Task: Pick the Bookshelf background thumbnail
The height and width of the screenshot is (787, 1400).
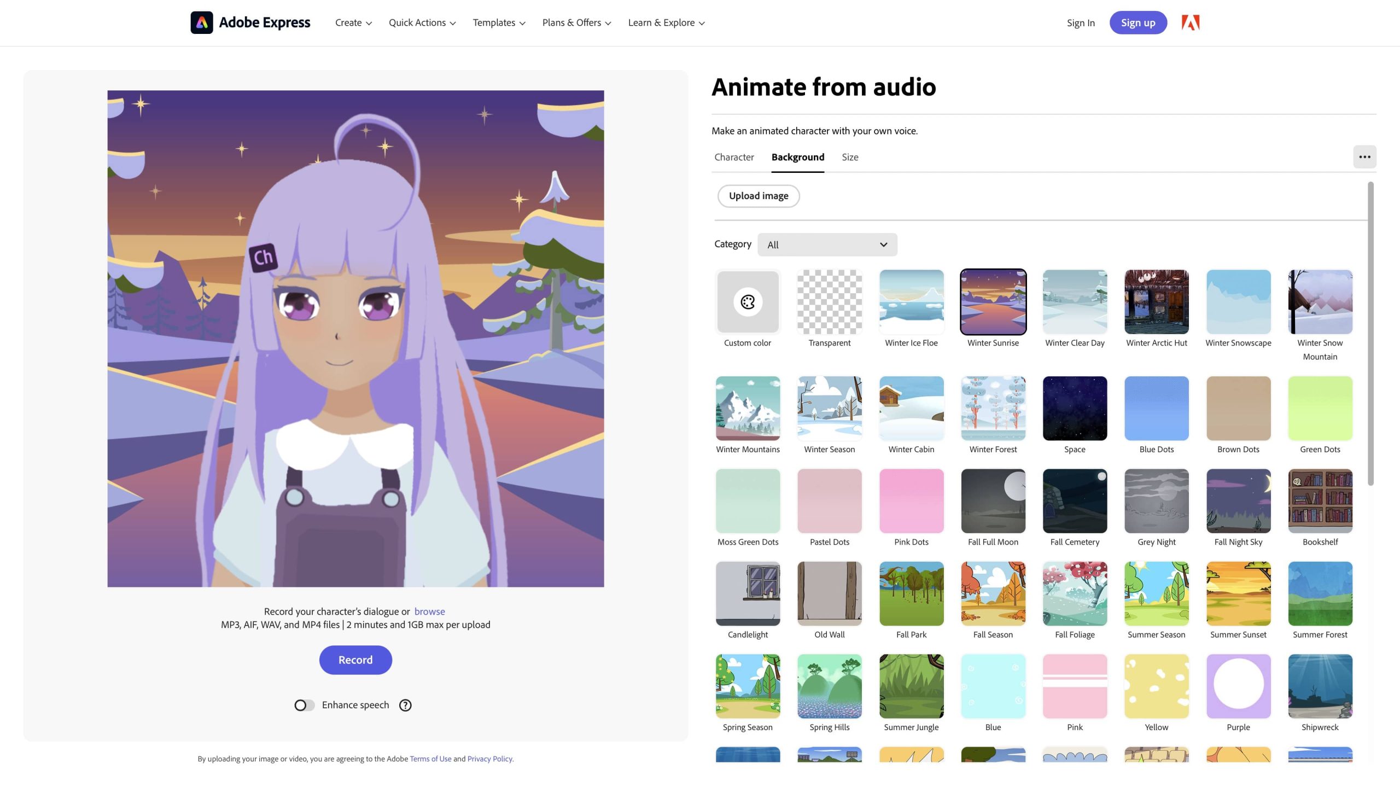Action: click(x=1320, y=500)
